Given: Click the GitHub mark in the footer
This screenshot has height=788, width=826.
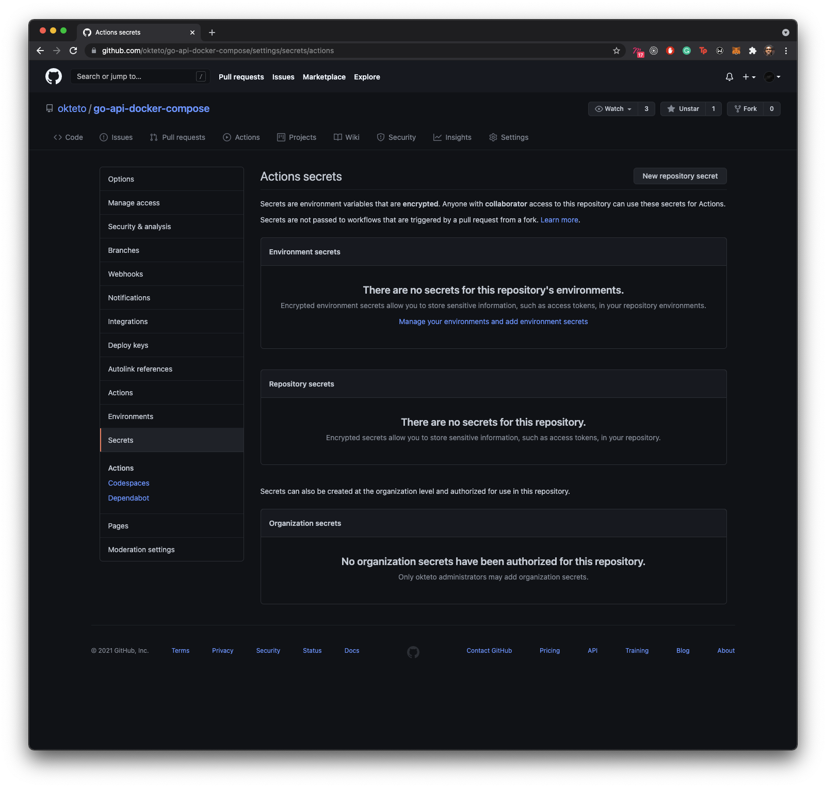Looking at the screenshot, I should click(413, 652).
